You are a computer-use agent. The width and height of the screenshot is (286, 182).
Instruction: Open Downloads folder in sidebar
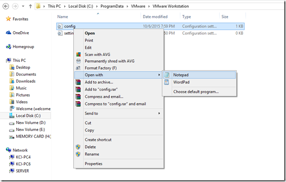(26, 81)
